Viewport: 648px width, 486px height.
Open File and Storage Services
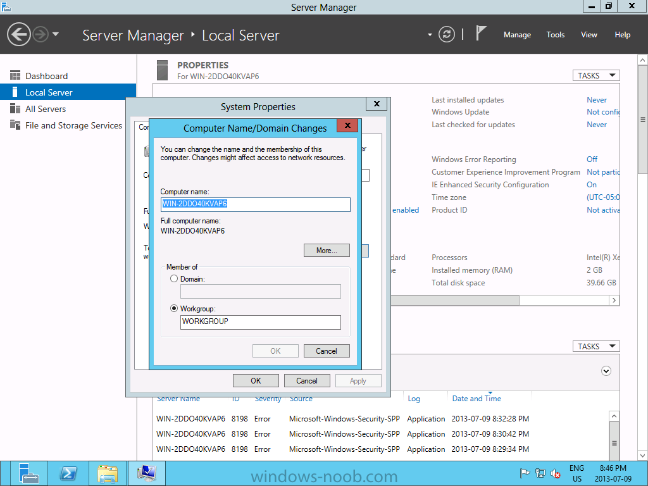68,125
